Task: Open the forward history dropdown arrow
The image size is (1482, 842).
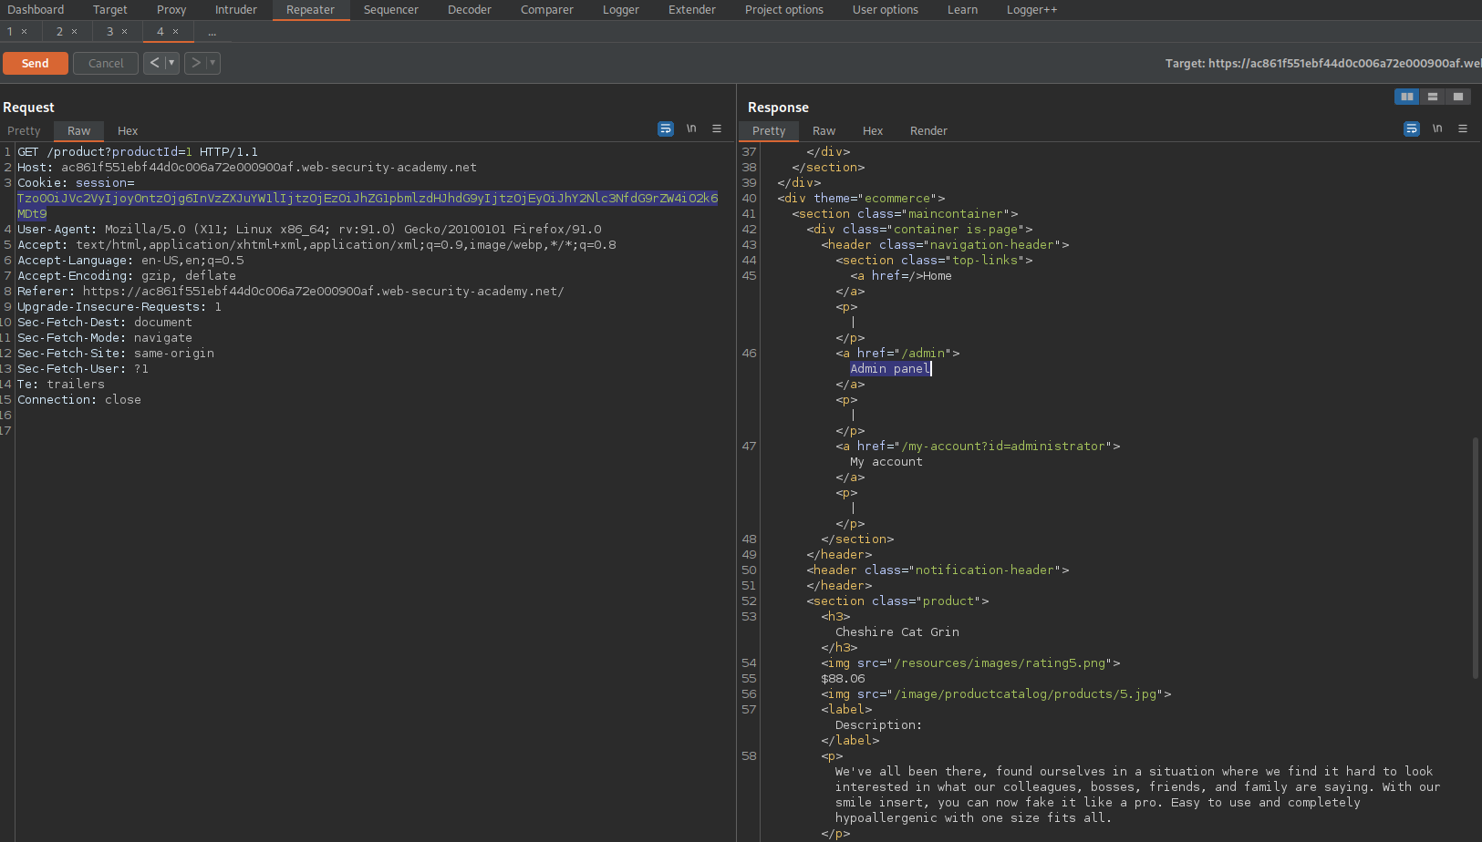Action: [x=212, y=63]
